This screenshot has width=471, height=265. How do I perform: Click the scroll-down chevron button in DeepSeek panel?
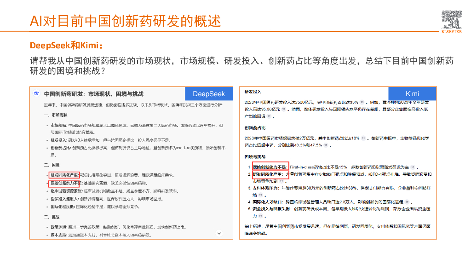[219, 233]
